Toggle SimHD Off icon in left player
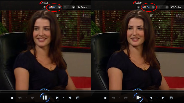This screenshot has width=184, height=103. pos(51,7)
